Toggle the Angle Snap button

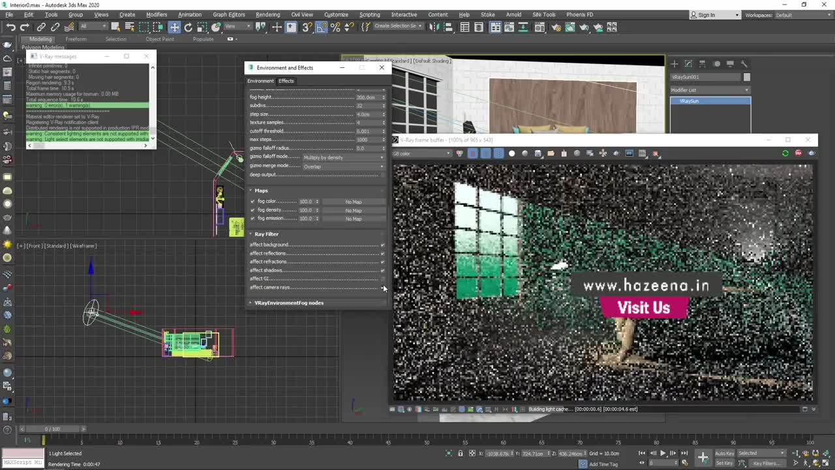point(321,27)
